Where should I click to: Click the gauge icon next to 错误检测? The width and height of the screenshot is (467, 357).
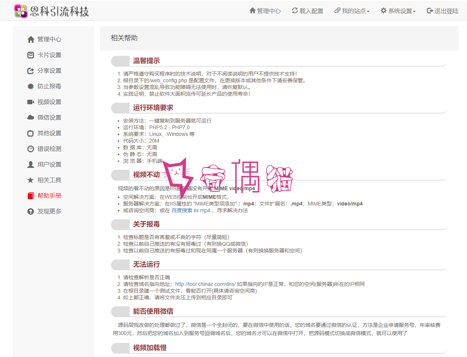pyautogui.click(x=31, y=149)
